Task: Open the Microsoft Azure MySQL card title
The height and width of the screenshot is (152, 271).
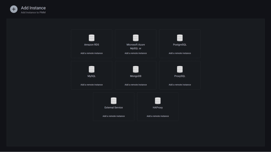Action: [x=136, y=46]
